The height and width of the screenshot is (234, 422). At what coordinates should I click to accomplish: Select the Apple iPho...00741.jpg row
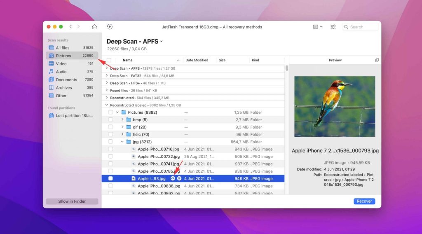coord(193,164)
